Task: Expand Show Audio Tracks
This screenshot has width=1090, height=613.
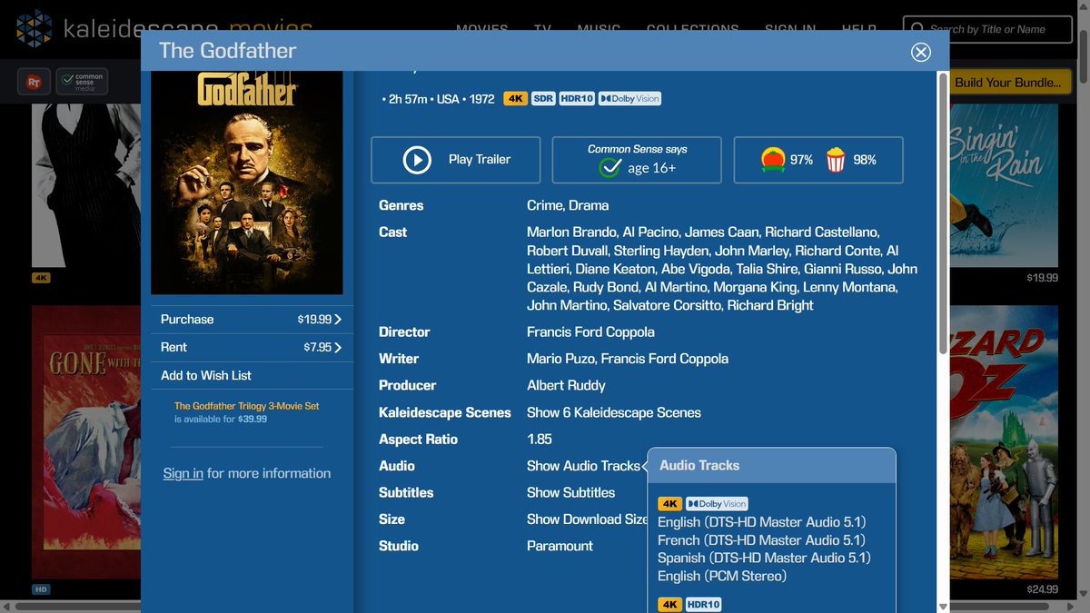Action: (x=583, y=466)
